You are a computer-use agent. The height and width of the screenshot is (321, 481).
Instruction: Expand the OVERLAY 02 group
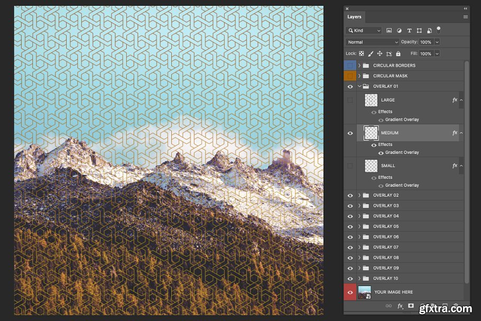tap(359, 195)
